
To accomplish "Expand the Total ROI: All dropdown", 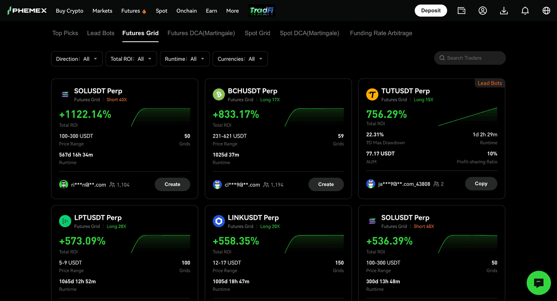I will click(131, 59).
